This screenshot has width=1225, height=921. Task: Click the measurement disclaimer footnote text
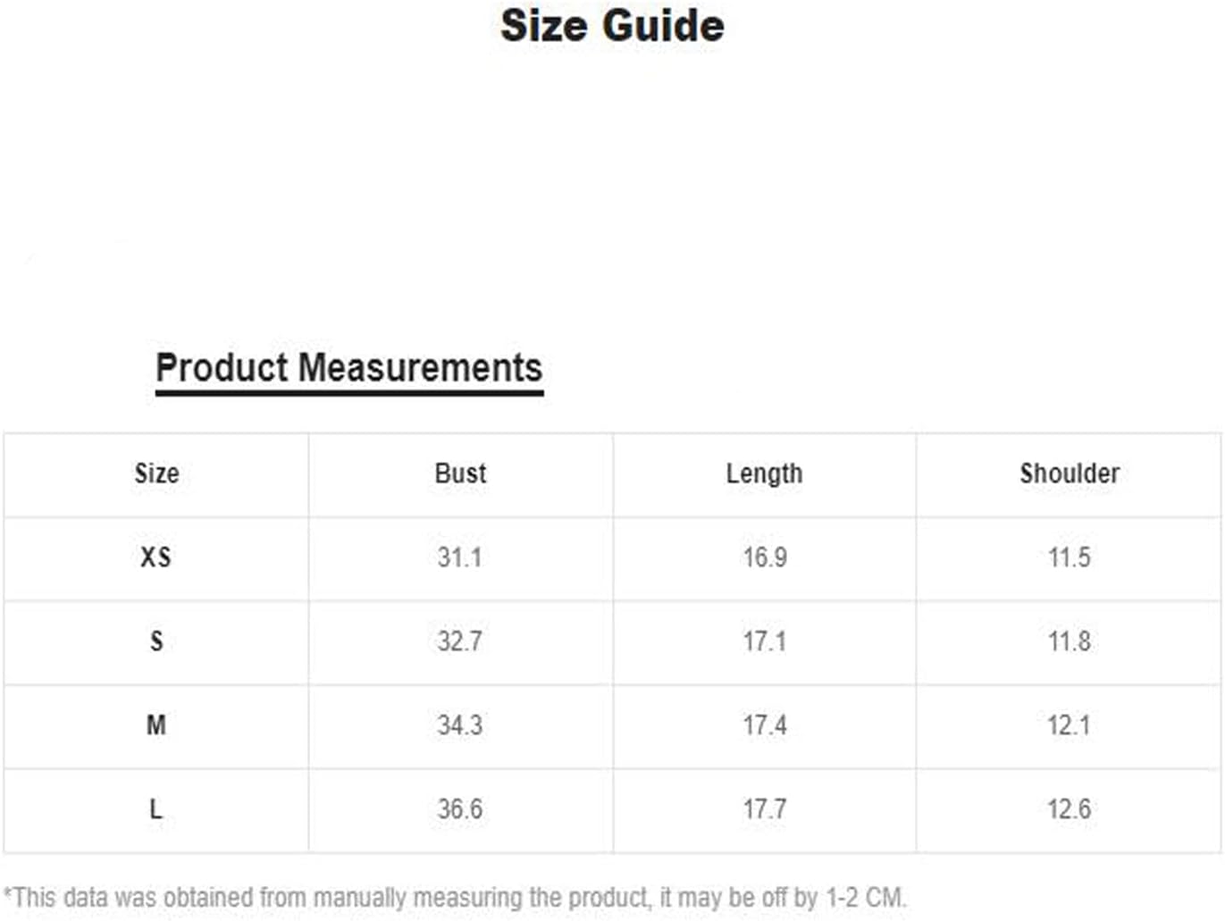click(x=455, y=897)
